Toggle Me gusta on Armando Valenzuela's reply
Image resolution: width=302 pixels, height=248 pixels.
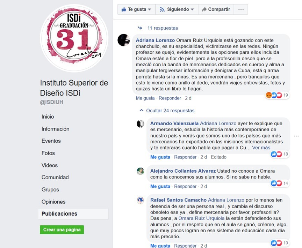[160, 157]
